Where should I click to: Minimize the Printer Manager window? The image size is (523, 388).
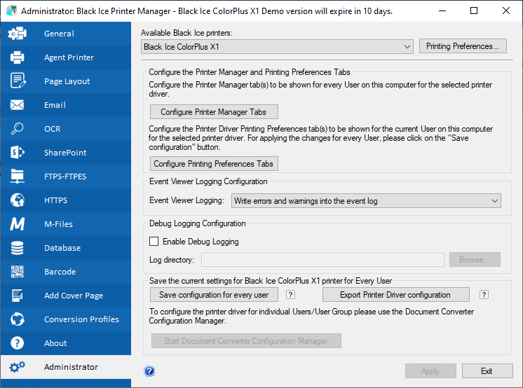[442, 11]
